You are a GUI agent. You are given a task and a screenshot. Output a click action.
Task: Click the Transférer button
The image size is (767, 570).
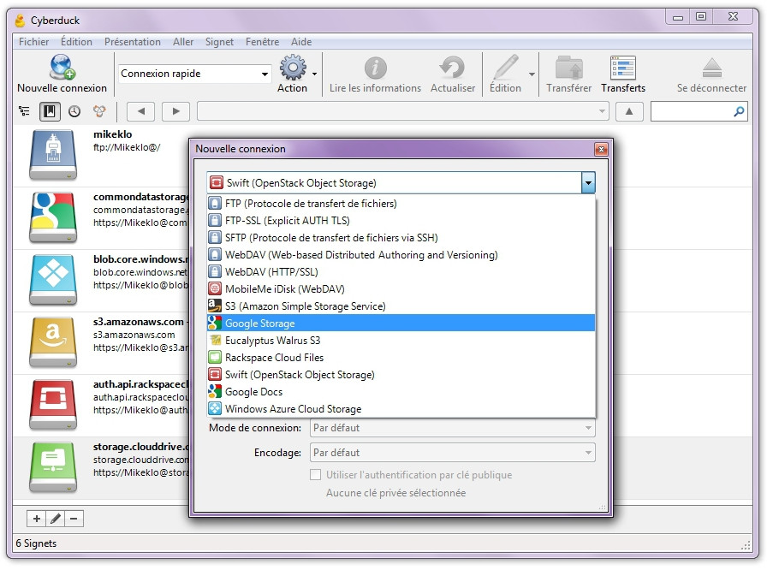pos(567,74)
